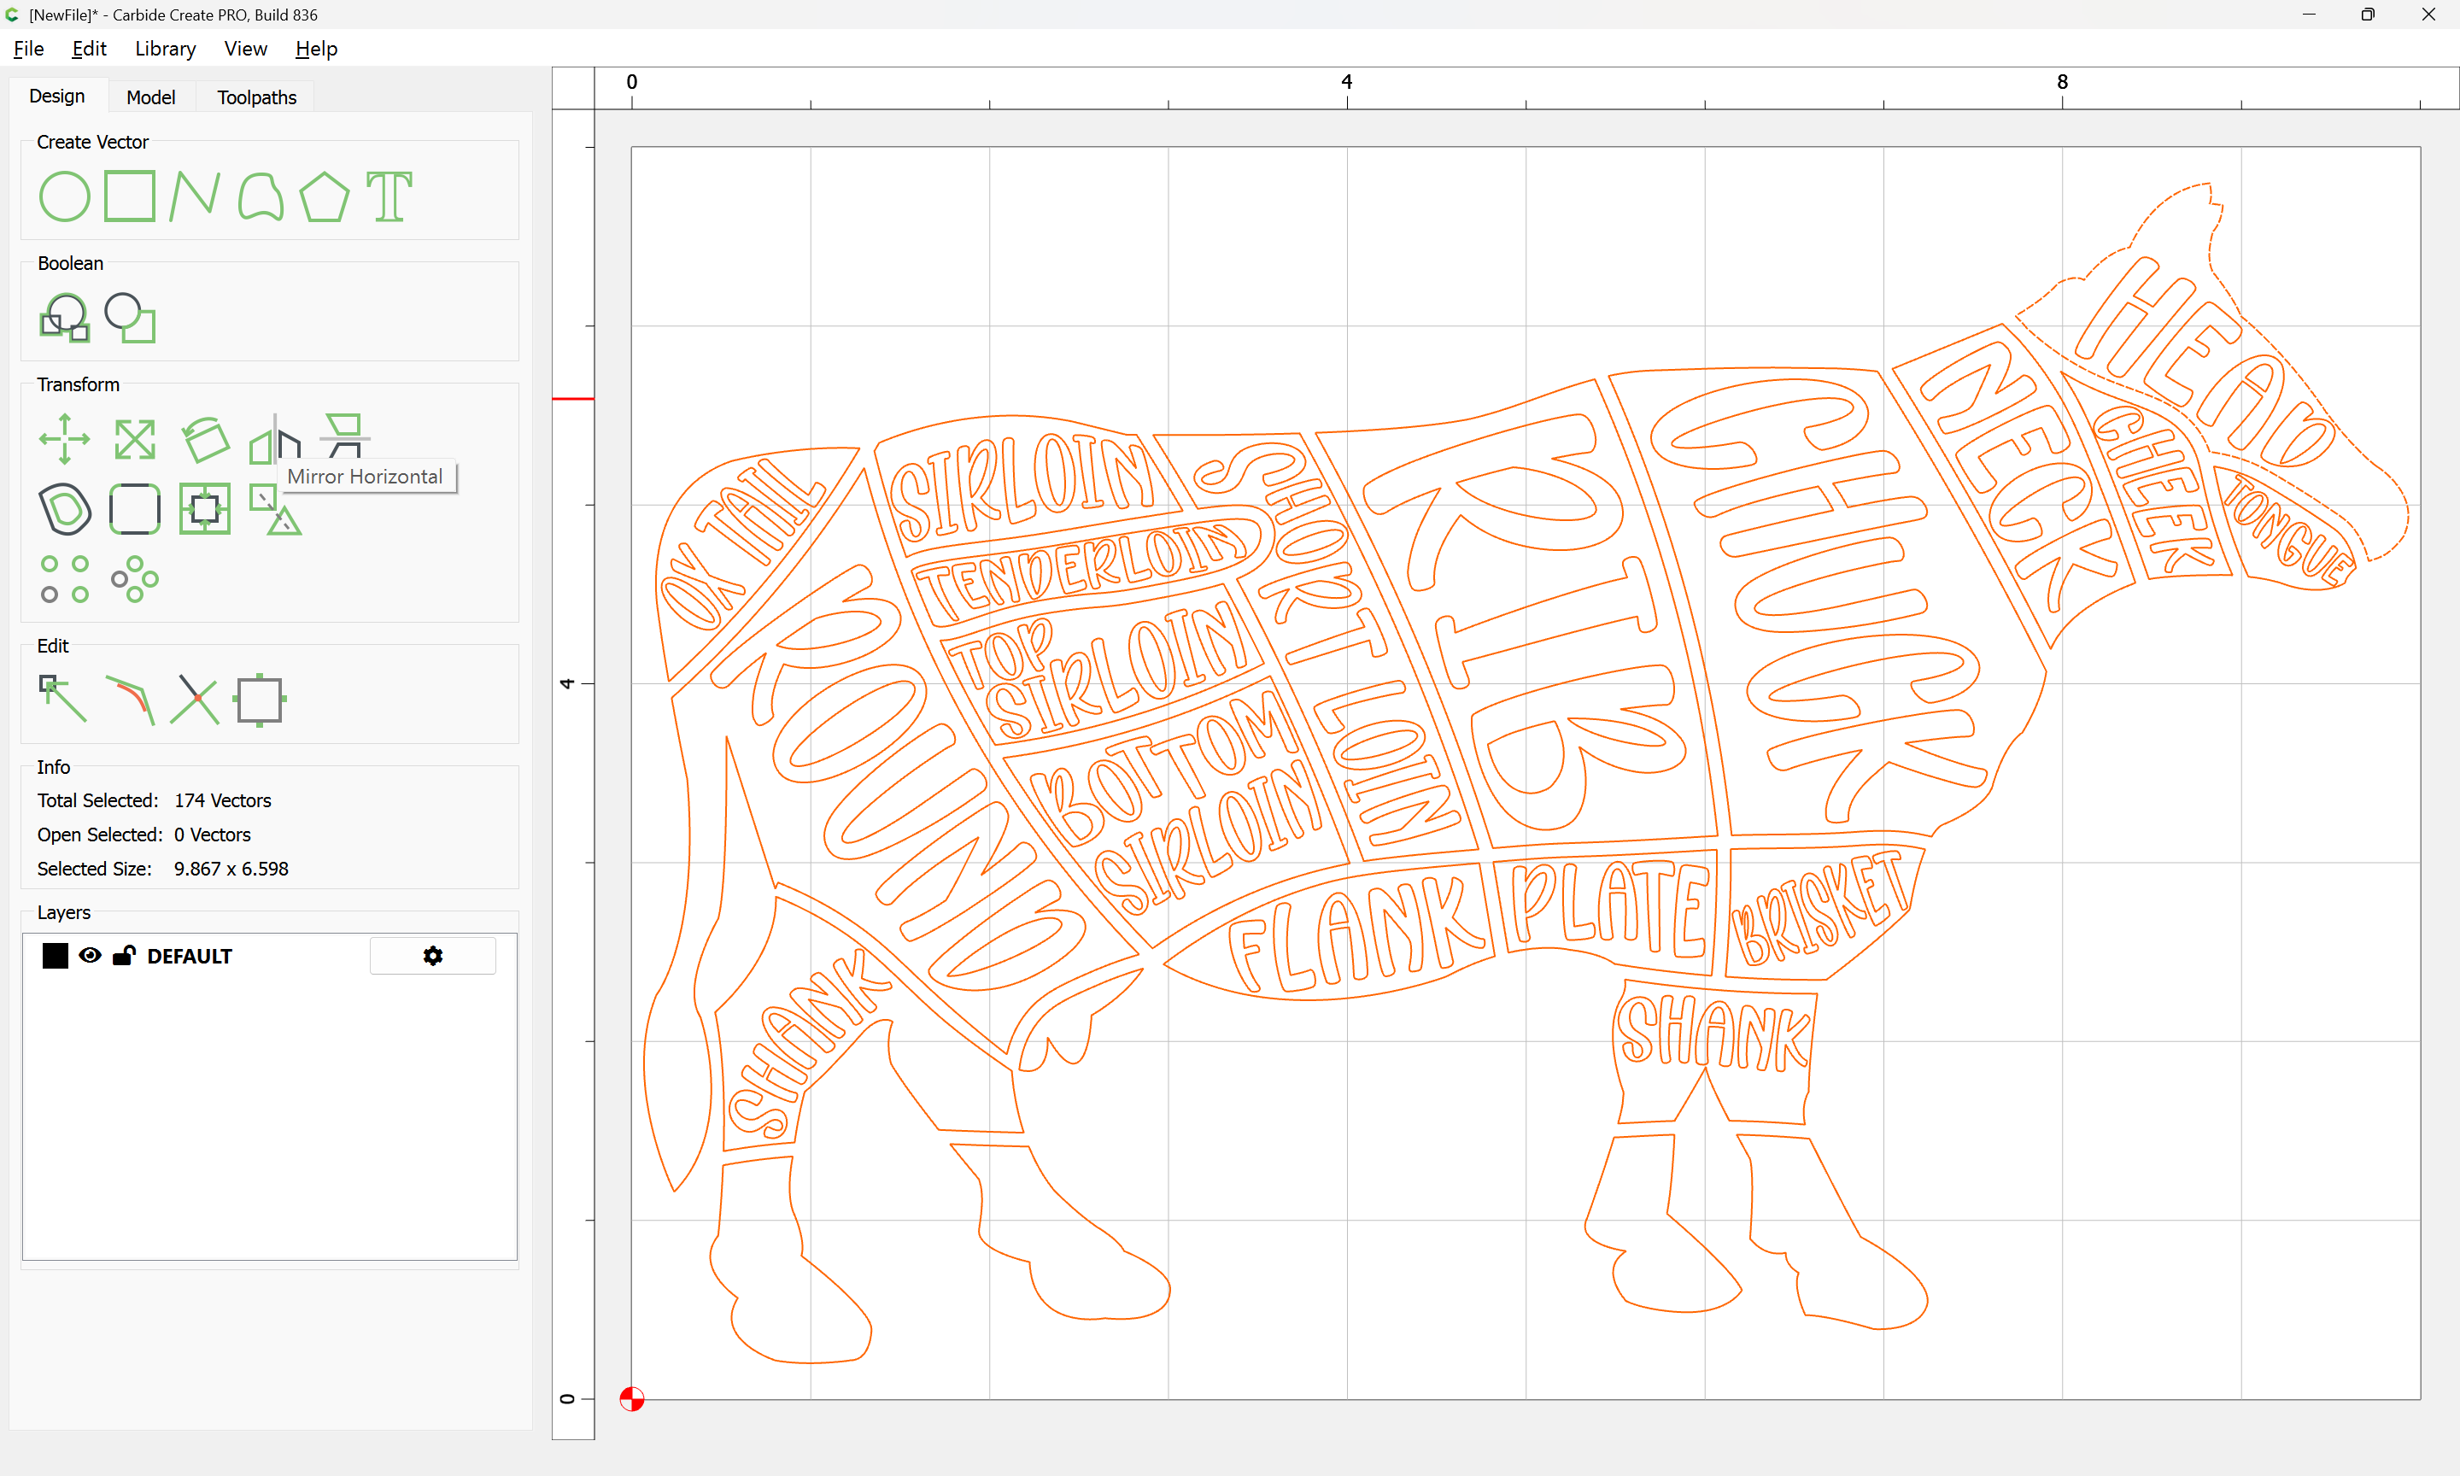
Task: Click the Mirror Horizontal icon
Action: 274,439
